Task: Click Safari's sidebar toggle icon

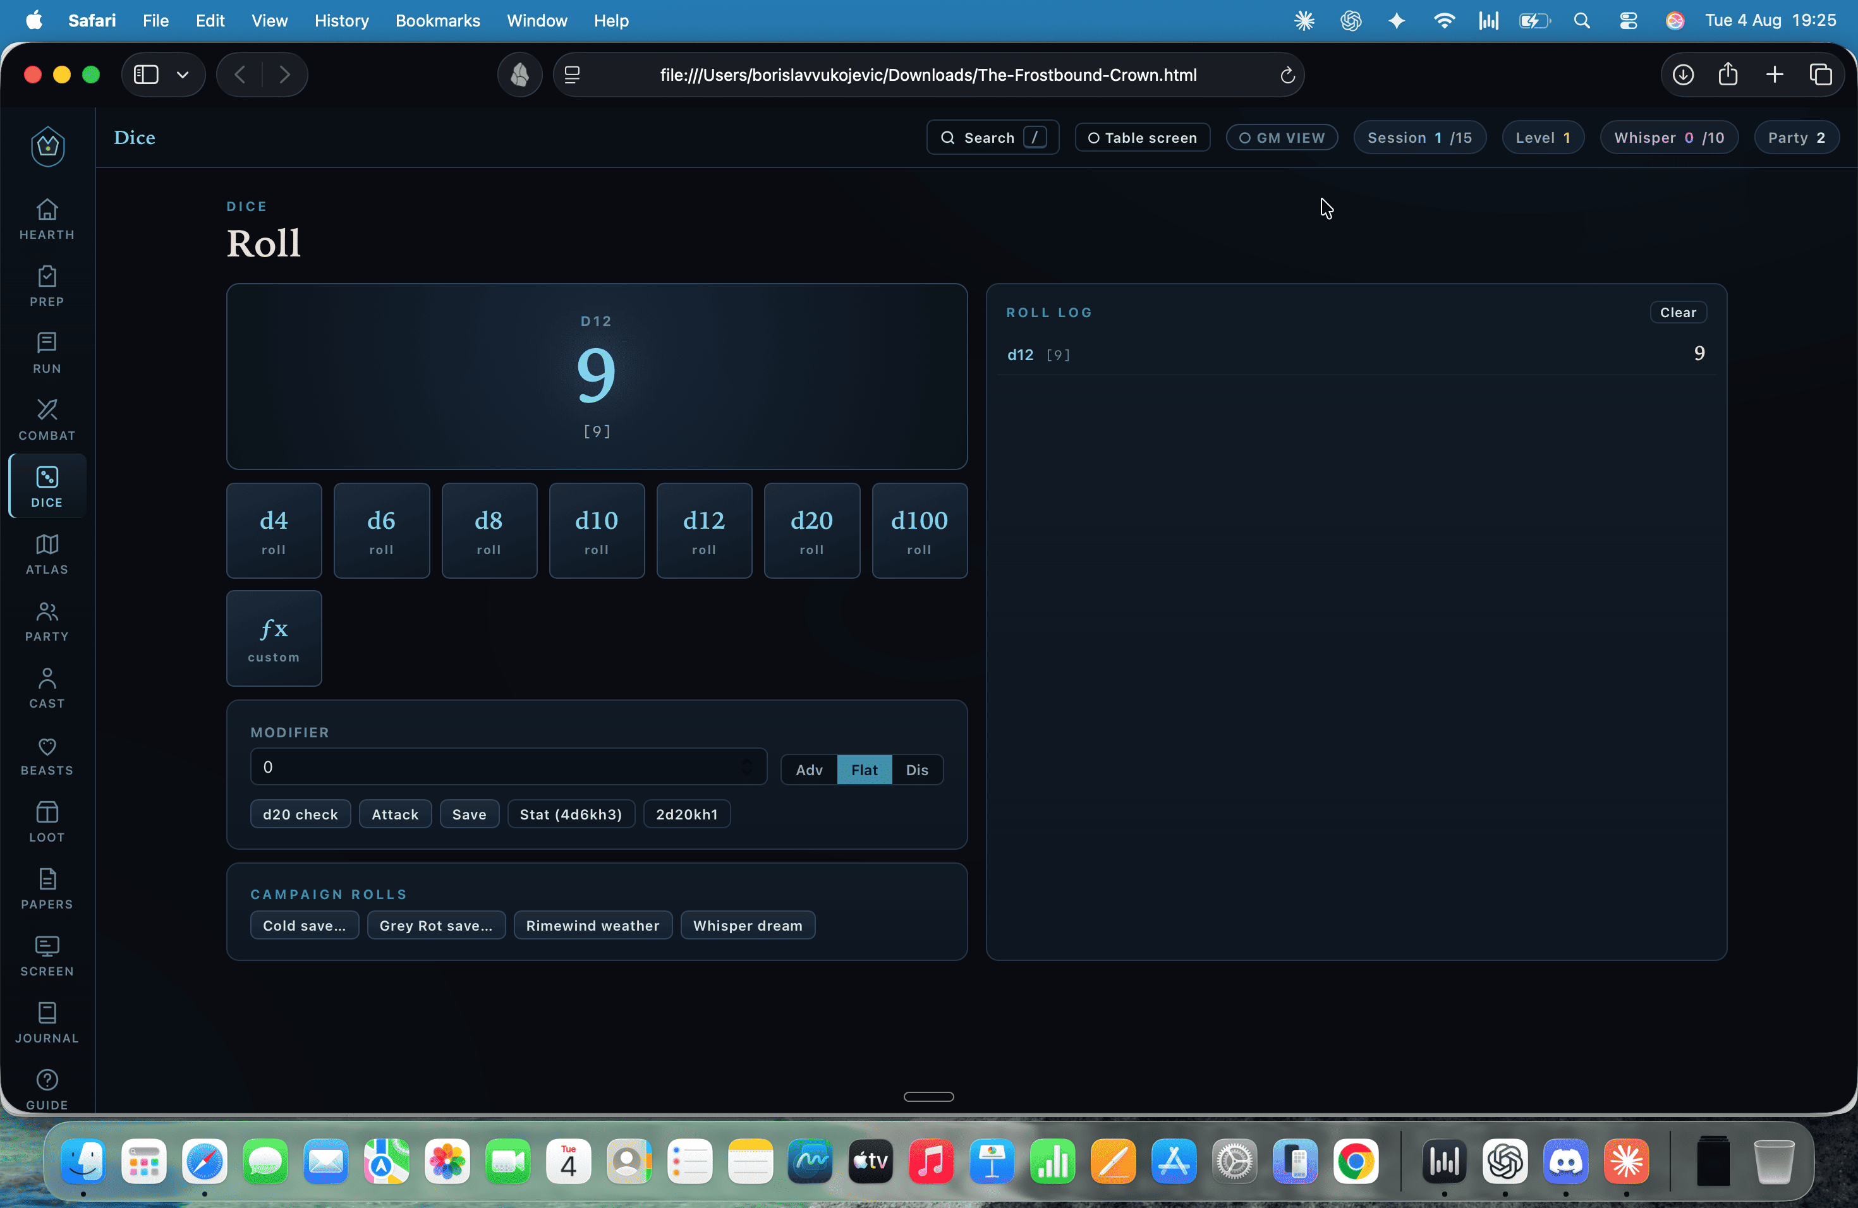Action: point(146,75)
